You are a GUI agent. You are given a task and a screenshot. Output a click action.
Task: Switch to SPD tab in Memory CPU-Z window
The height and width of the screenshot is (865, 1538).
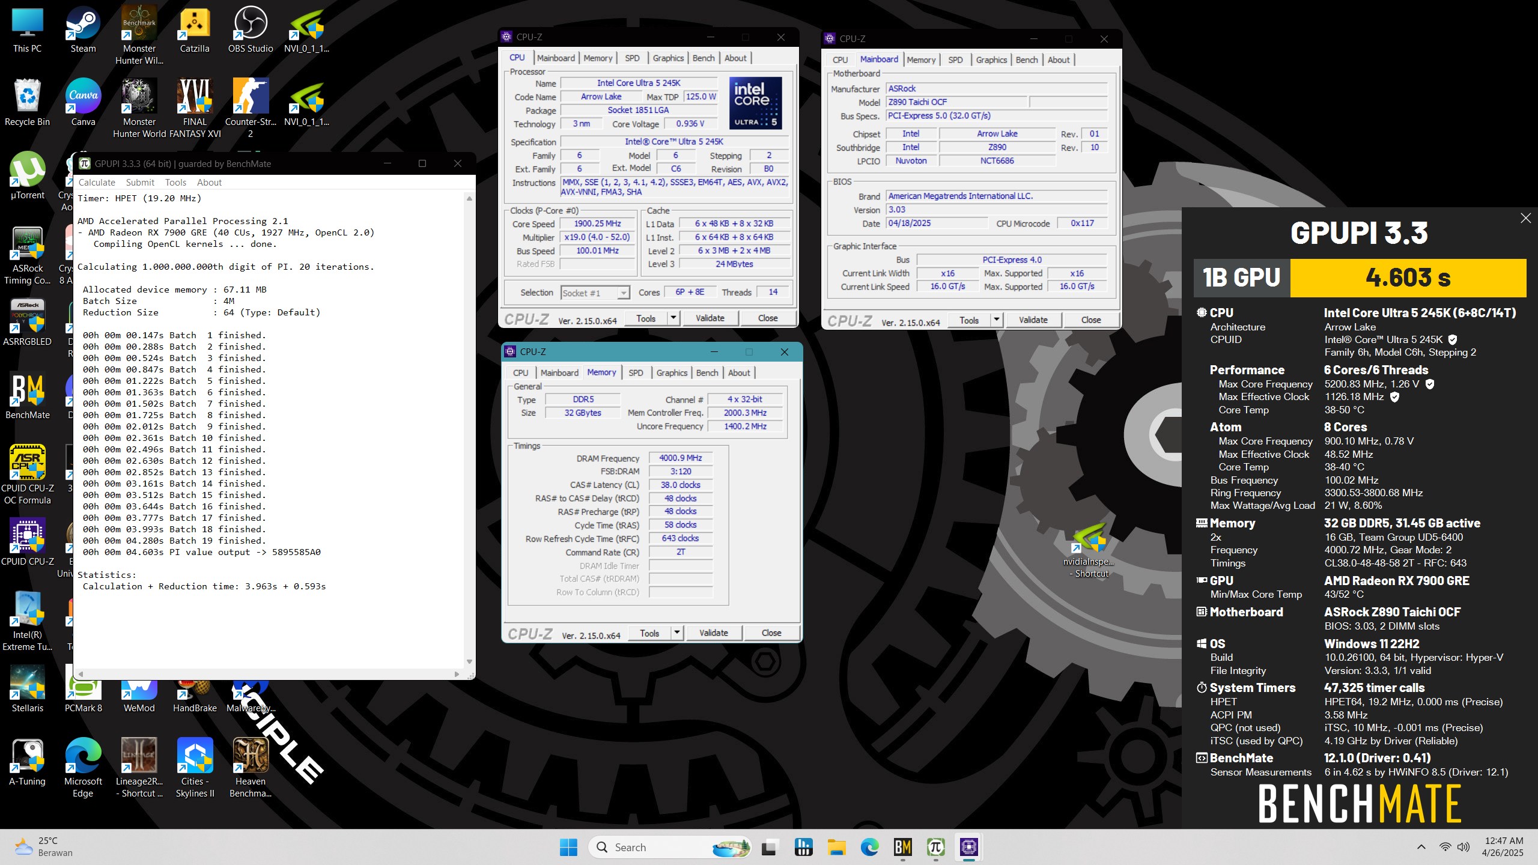point(636,373)
